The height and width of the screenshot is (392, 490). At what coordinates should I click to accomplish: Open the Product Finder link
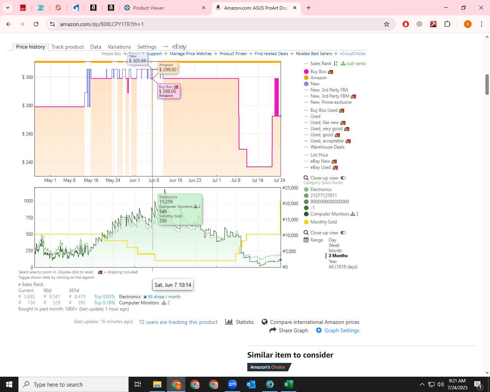coord(233,54)
